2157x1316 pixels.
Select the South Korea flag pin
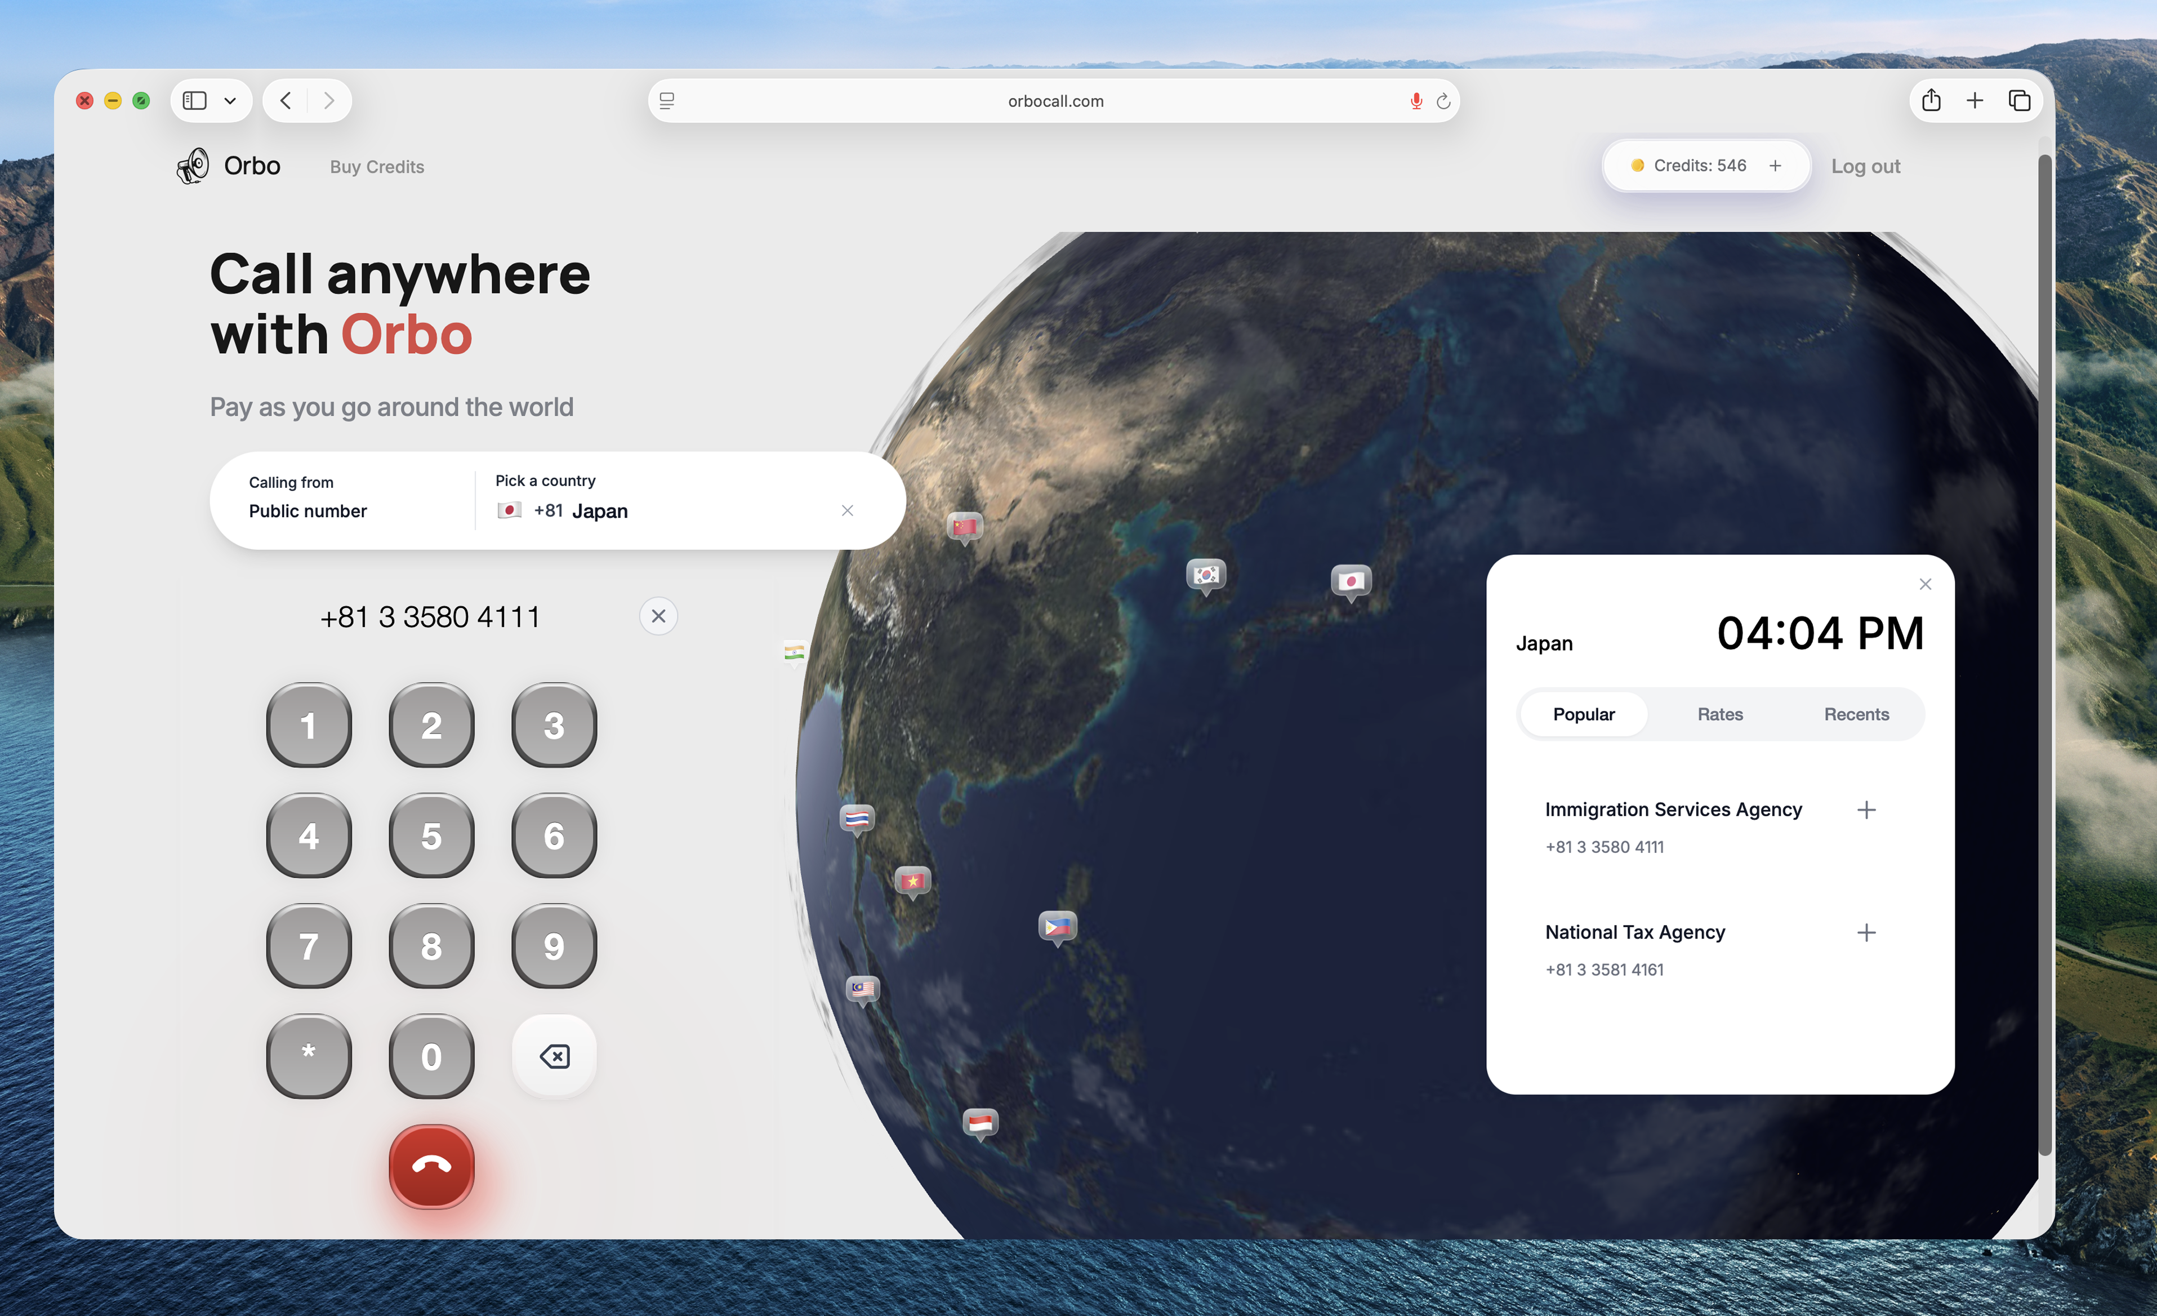tap(1205, 575)
